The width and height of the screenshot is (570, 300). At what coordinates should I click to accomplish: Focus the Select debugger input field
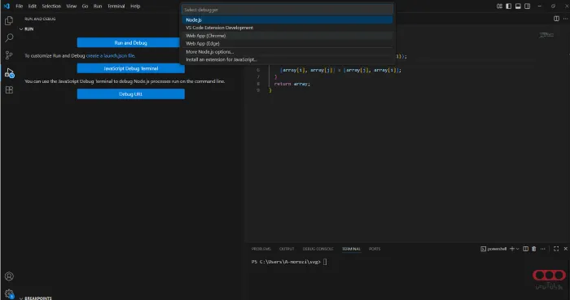[287, 10]
